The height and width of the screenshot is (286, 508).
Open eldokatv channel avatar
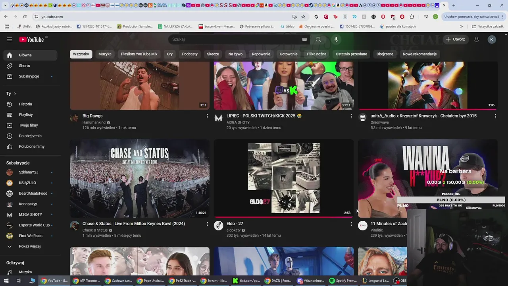point(218,226)
